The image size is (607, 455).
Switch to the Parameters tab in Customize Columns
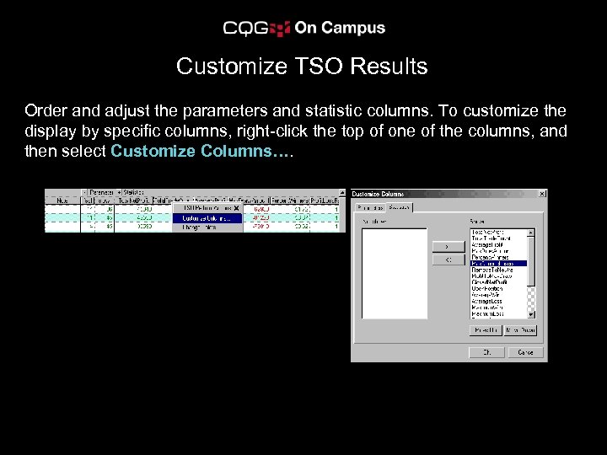370,208
